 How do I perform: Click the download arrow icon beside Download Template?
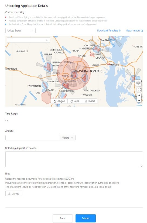[120, 31]
